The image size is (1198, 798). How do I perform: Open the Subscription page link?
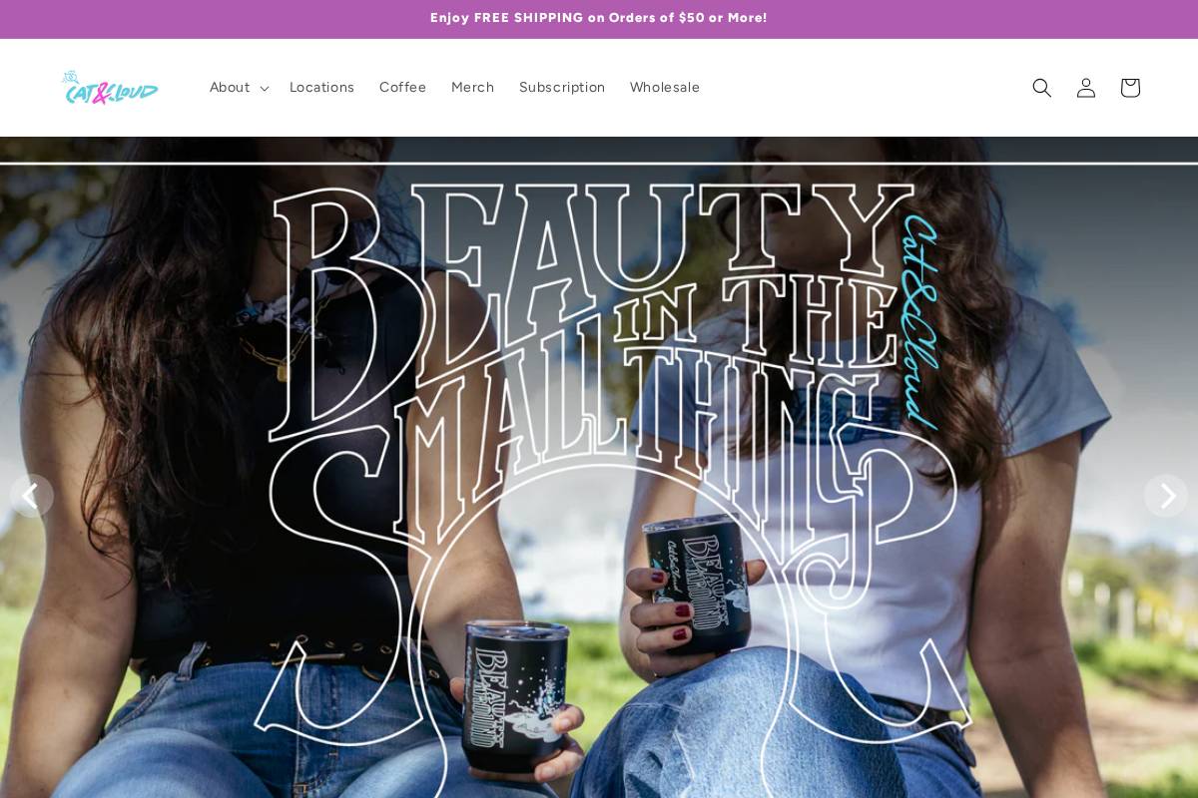click(x=562, y=88)
